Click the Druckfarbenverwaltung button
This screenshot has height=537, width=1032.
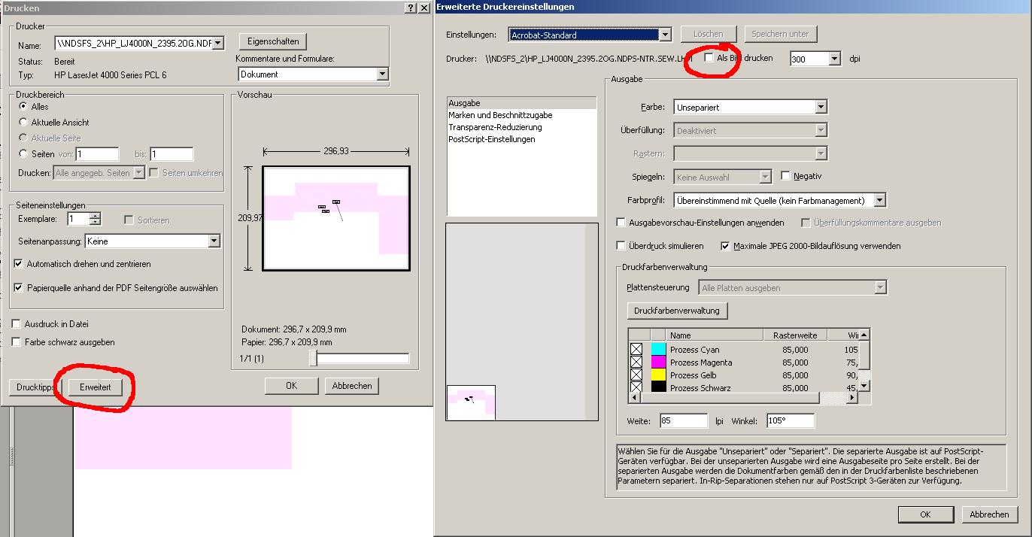(677, 311)
